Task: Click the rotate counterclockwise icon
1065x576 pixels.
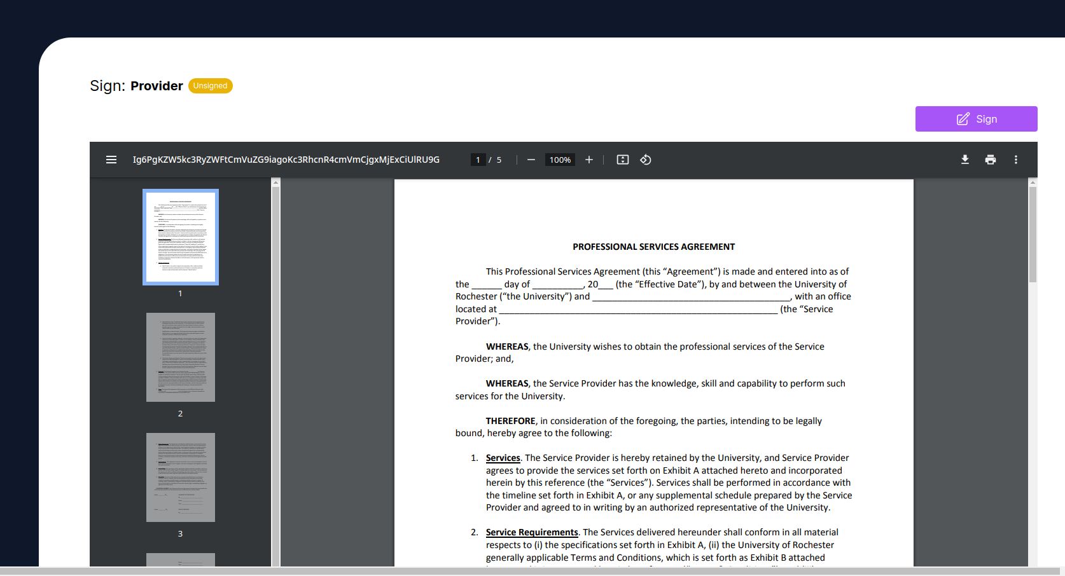Action: 646,160
